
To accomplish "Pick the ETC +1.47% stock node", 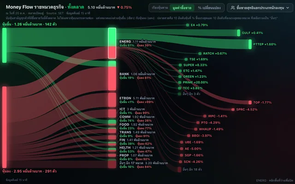I will pyautogui.click(x=190, y=71).
